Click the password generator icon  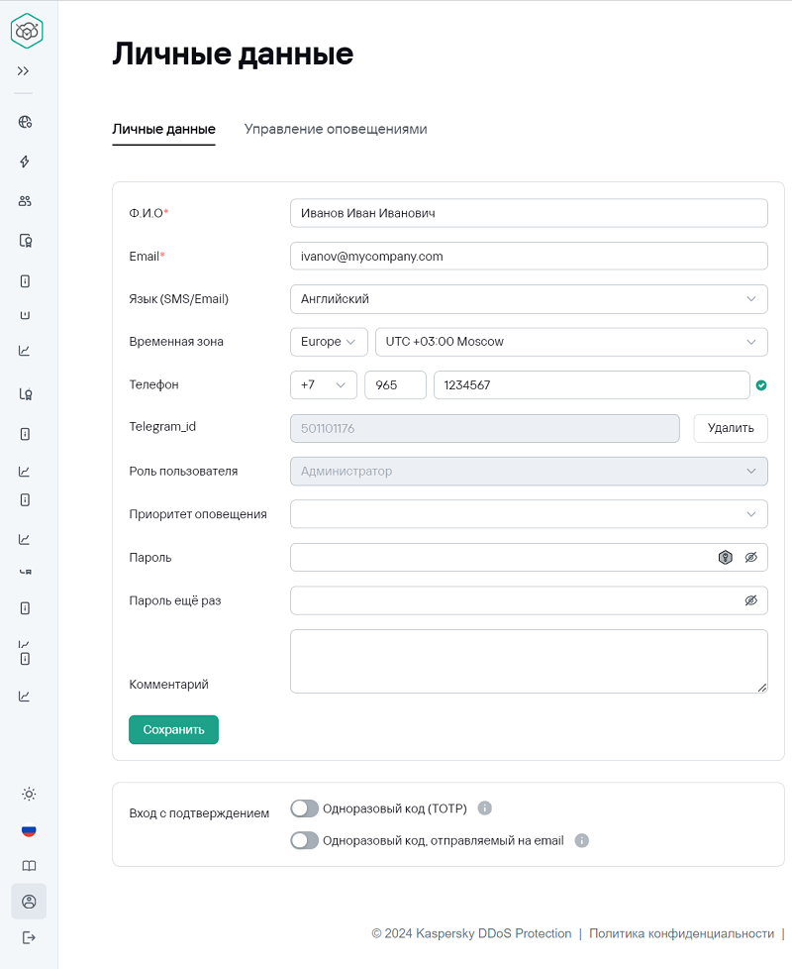725,558
